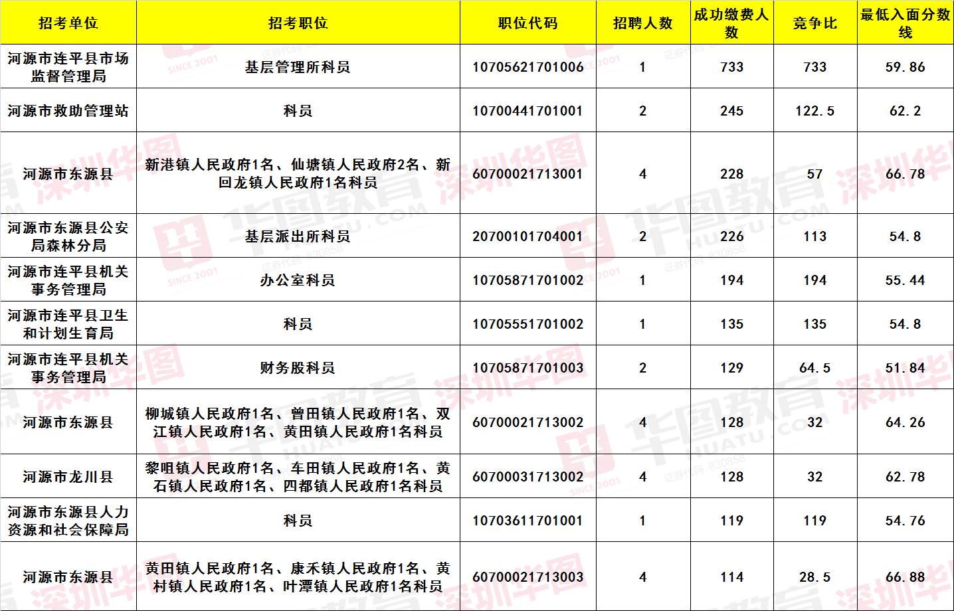Select the 基层管理所科员 position cell
Screen dimensions: 954x611
[298, 66]
